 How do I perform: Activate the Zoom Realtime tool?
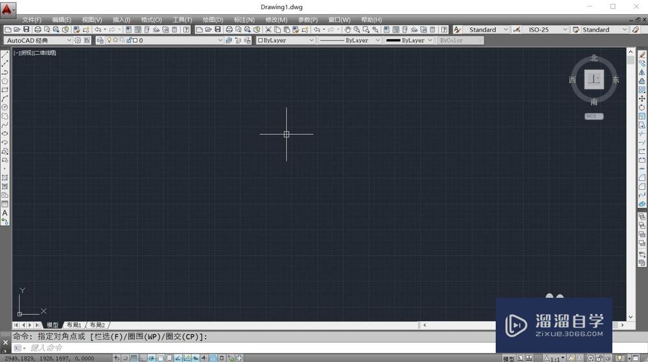click(x=356, y=29)
